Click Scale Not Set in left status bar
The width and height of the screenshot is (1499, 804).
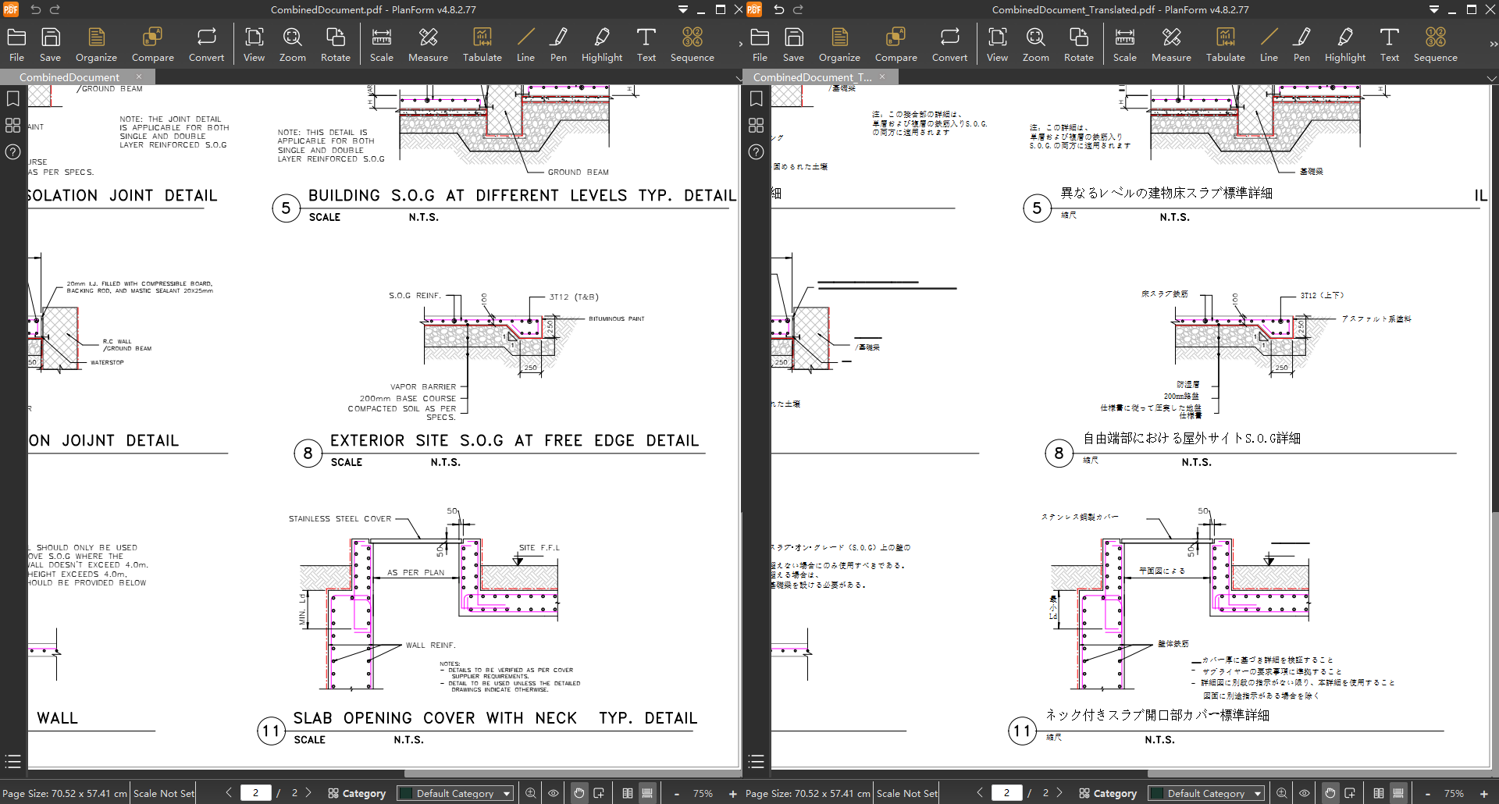tap(164, 793)
